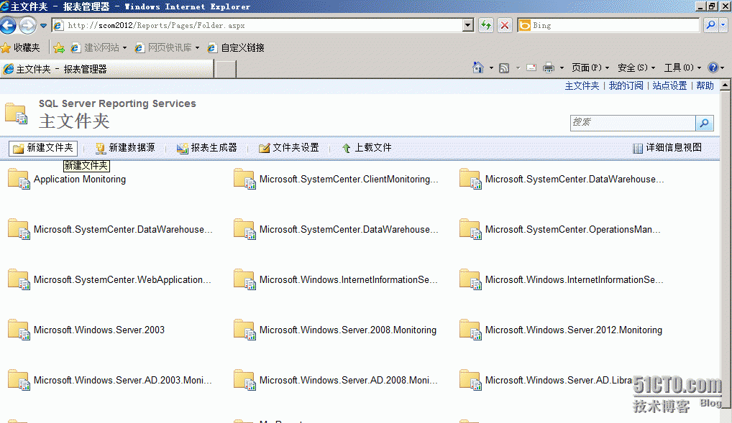
Task: Open the 自定义链接 favorites link
Action: pos(237,47)
